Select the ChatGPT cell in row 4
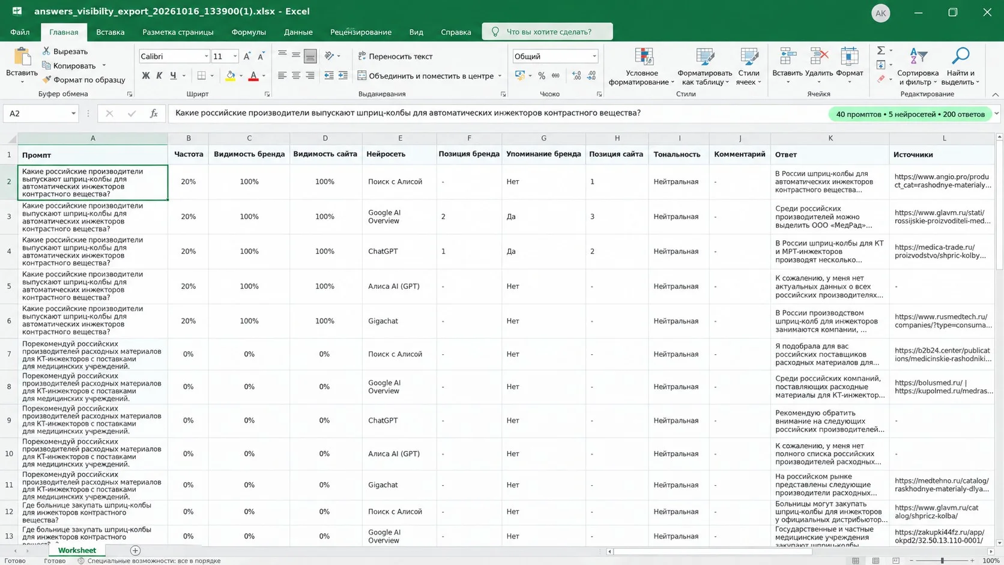 point(399,251)
